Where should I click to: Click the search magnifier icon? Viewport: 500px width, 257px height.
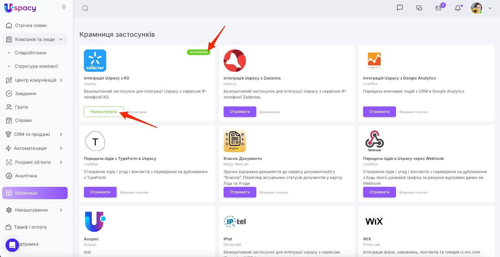(85, 8)
